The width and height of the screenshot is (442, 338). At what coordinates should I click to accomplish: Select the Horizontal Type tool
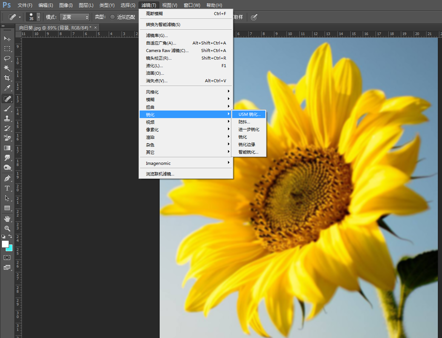7,188
